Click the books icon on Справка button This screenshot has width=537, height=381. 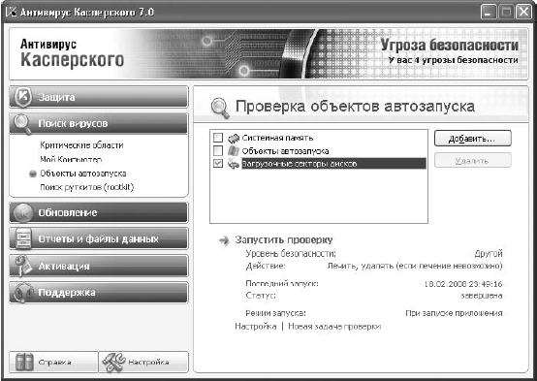[24, 363]
